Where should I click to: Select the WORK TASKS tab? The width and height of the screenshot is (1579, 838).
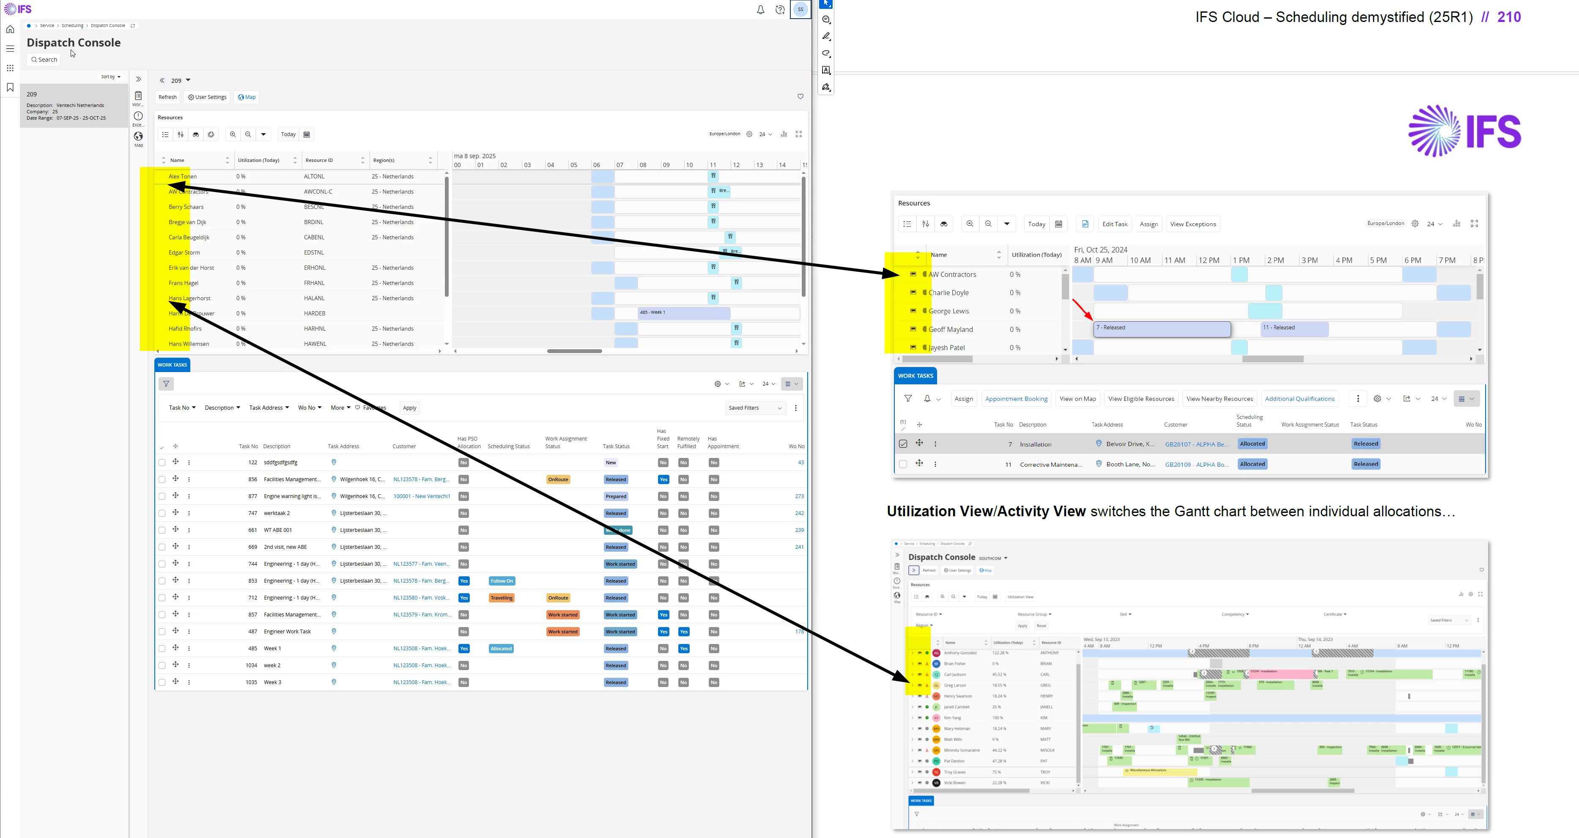(172, 365)
